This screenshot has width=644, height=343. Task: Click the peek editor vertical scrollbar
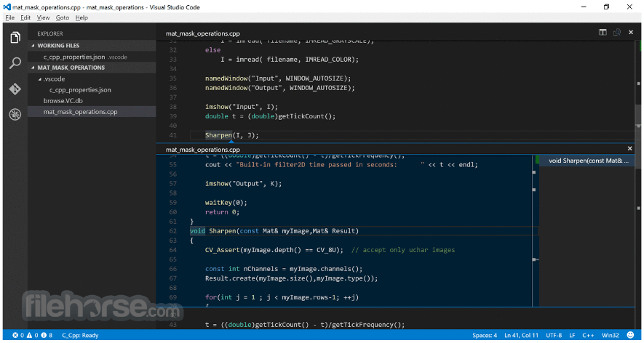(535, 231)
